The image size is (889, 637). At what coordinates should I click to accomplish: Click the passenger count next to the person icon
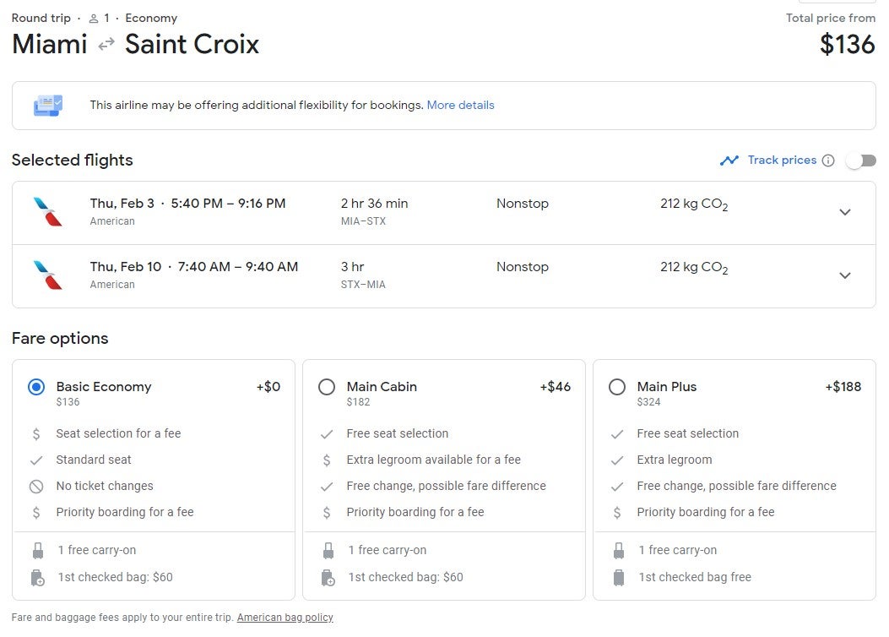click(x=109, y=18)
